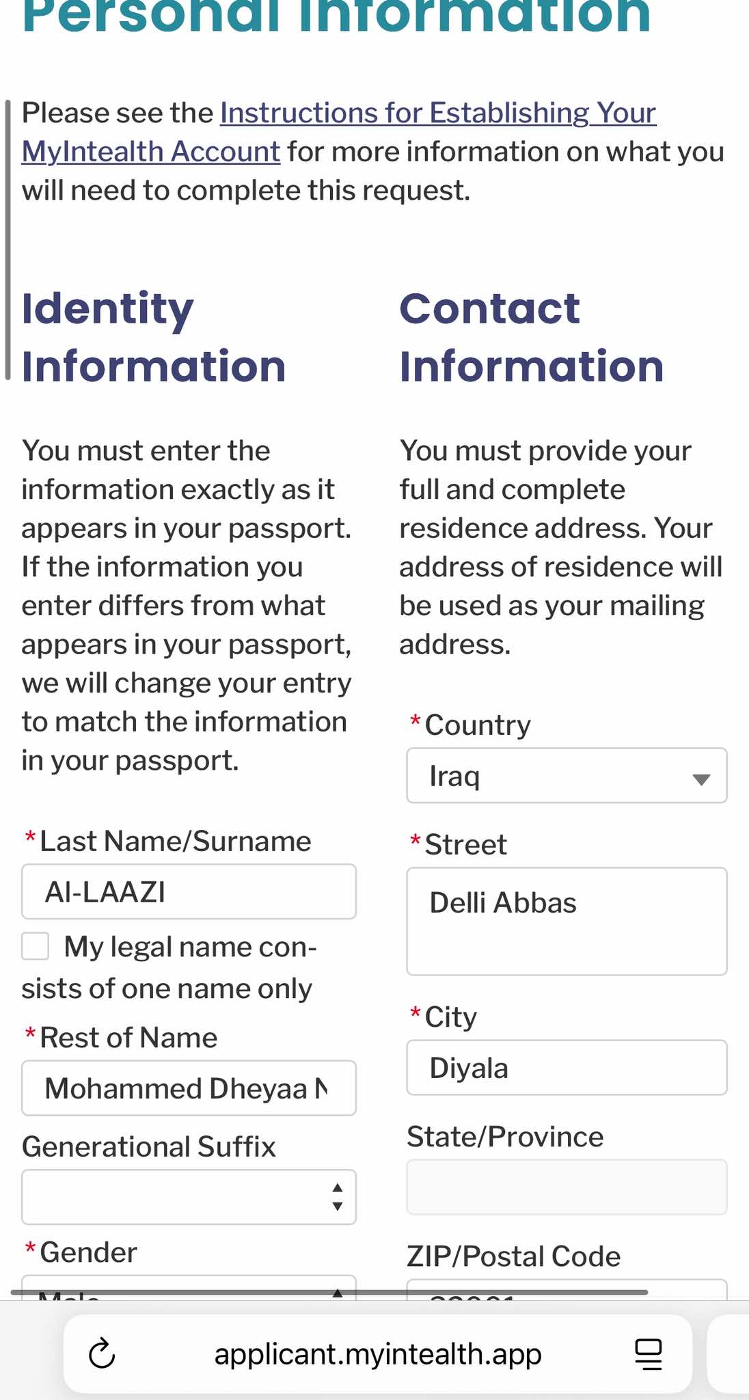Click the Country dropdown arrow

pos(701,779)
